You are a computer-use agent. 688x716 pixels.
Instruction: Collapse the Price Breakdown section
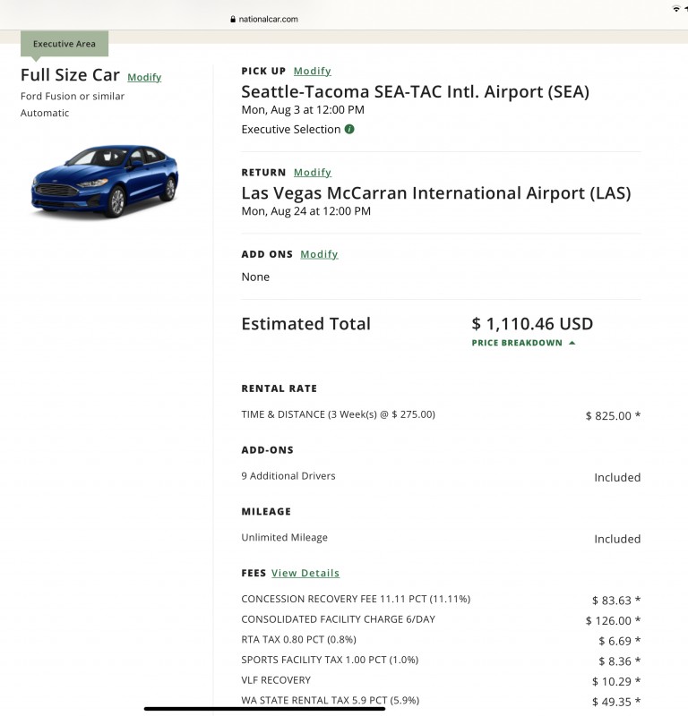point(517,343)
